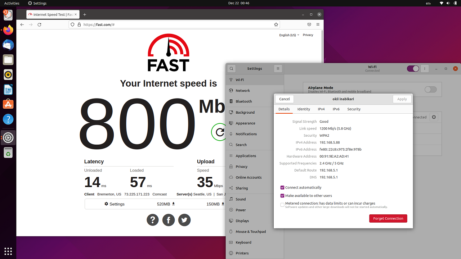Select the Internet Speed Test browser tab

click(53, 14)
